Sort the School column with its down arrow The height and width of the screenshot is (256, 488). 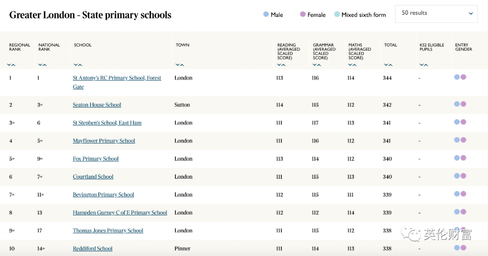(x=76, y=65)
